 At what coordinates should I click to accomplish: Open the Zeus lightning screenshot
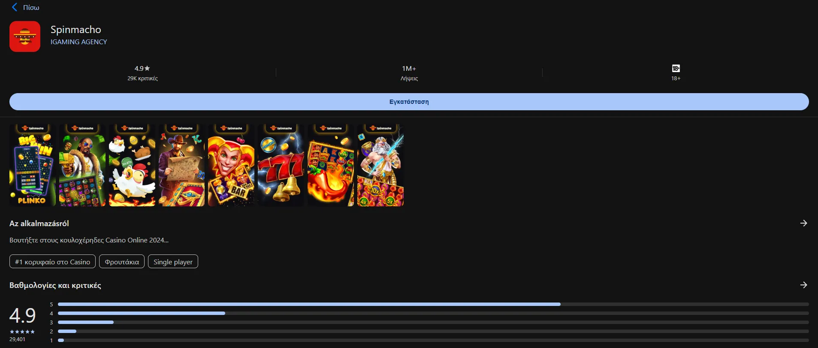pyautogui.click(x=380, y=165)
